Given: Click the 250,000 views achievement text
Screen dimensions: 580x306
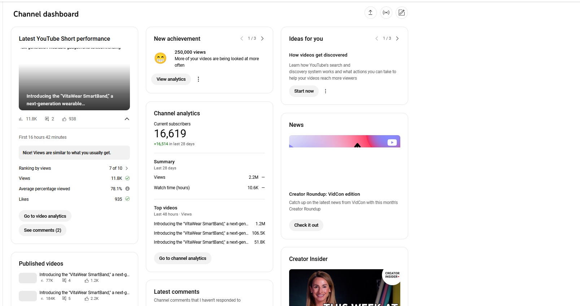Looking at the screenshot, I should point(190,52).
